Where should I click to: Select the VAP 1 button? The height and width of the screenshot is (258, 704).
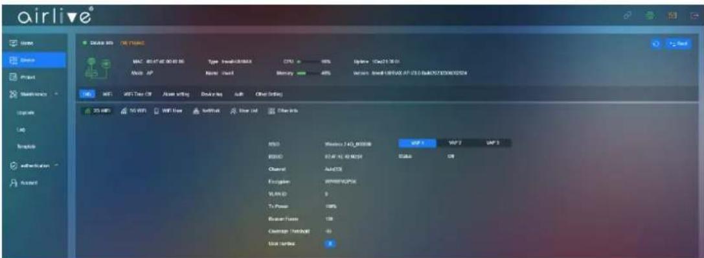pos(418,143)
